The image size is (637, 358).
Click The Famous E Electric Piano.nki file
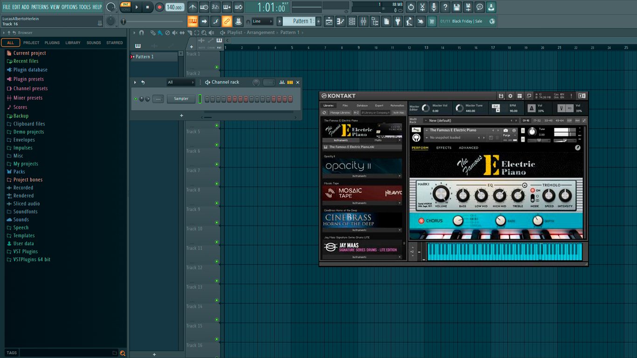point(362,147)
